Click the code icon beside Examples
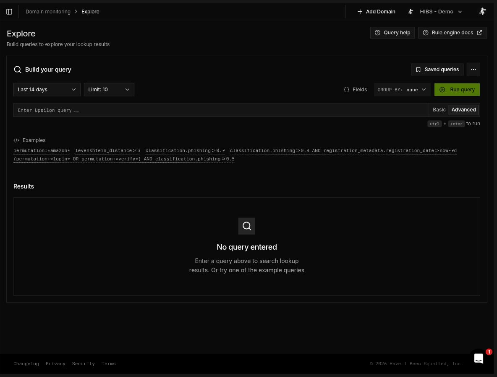The width and height of the screenshot is (497, 377). 16,140
